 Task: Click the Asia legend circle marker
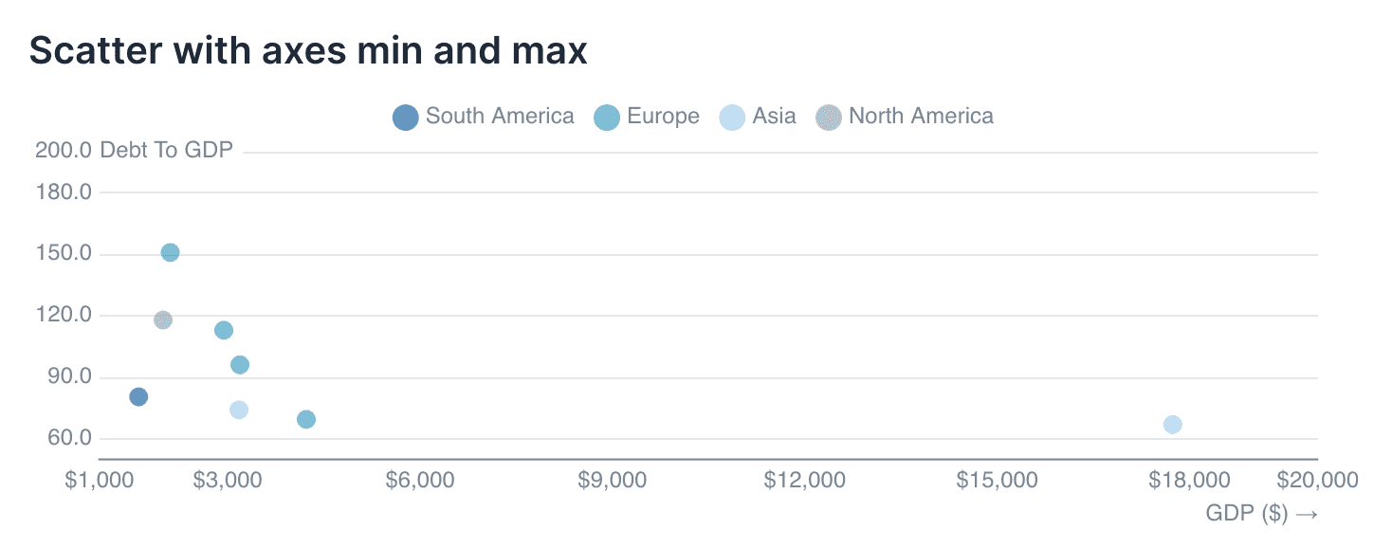click(x=732, y=118)
